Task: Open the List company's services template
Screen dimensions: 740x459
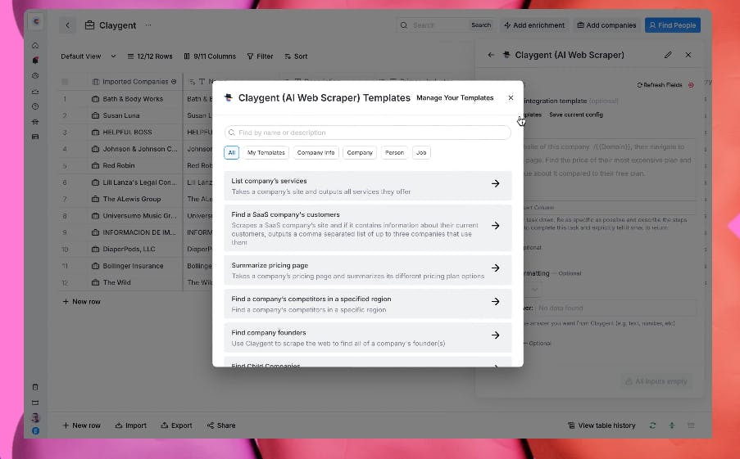Action: coord(368,186)
